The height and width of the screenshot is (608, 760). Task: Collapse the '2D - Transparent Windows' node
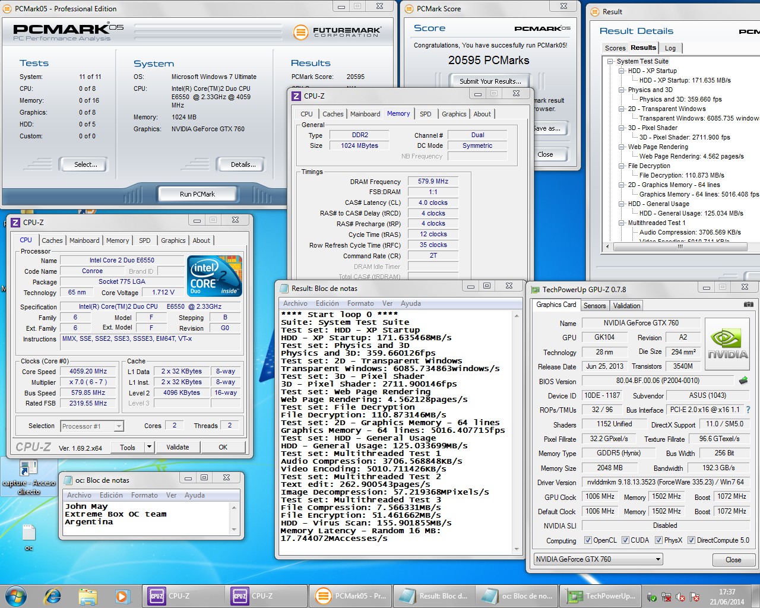pyautogui.click(x=621, y=109)
